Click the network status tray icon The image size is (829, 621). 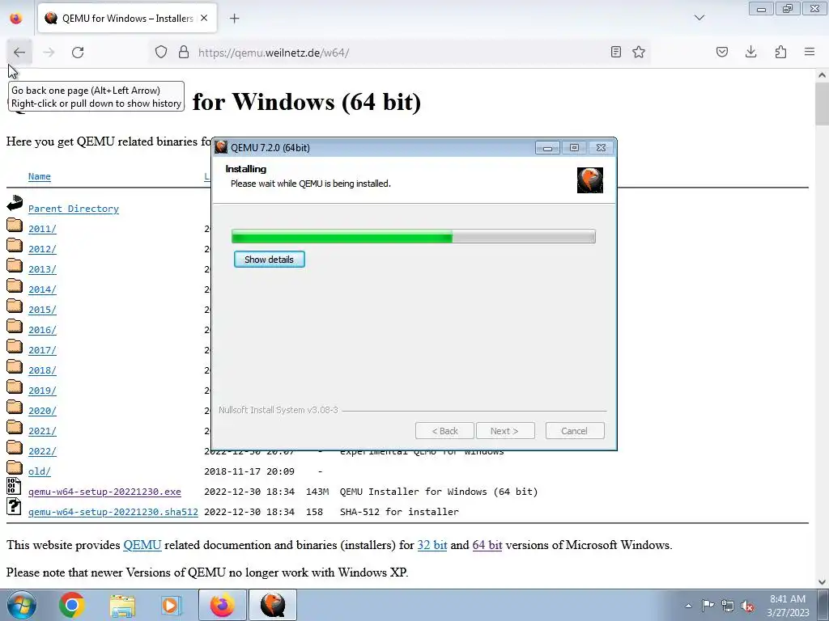point(728,606)
